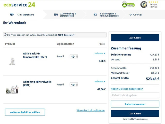This screenshot has height=124, width=165.
Task: Click the Trusted Shops star rating
Action: click(153, 2)
